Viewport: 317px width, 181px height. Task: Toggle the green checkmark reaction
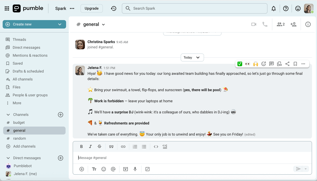coord(240,64)
